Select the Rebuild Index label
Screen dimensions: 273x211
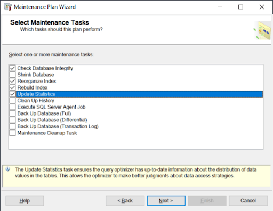coord(33,87)
